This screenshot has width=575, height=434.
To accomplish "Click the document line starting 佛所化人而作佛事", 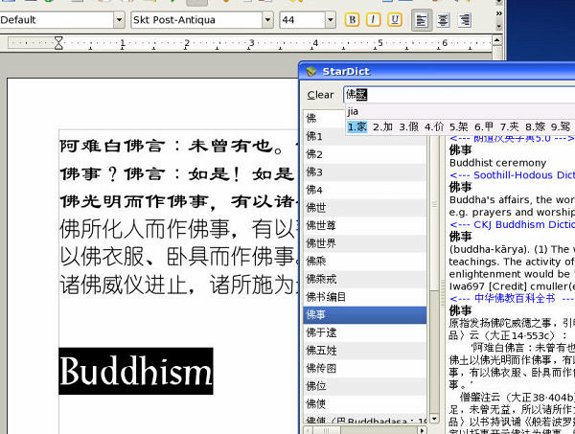I will pos(180,228).
